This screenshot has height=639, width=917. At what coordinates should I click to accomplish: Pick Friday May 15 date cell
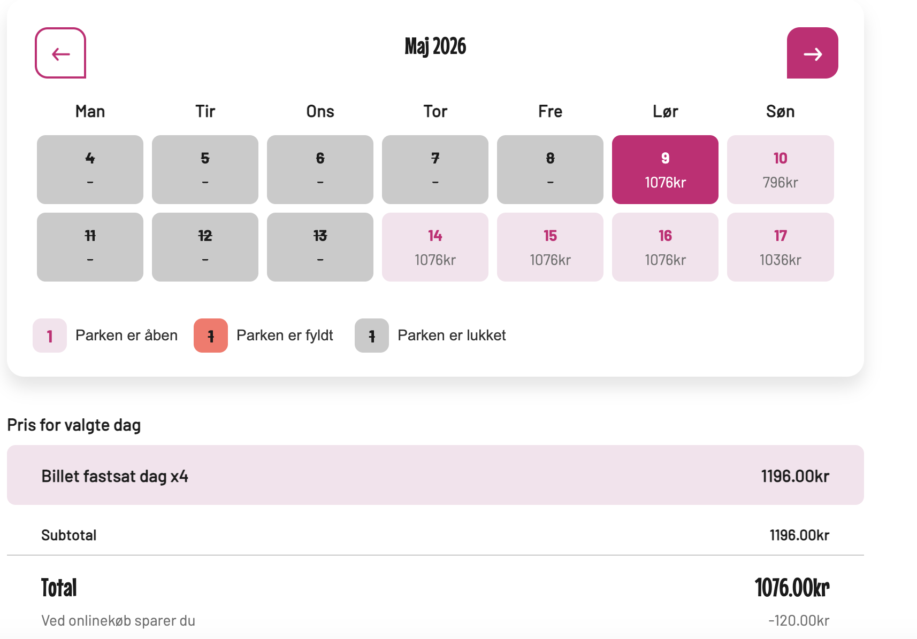coord(550,247)
